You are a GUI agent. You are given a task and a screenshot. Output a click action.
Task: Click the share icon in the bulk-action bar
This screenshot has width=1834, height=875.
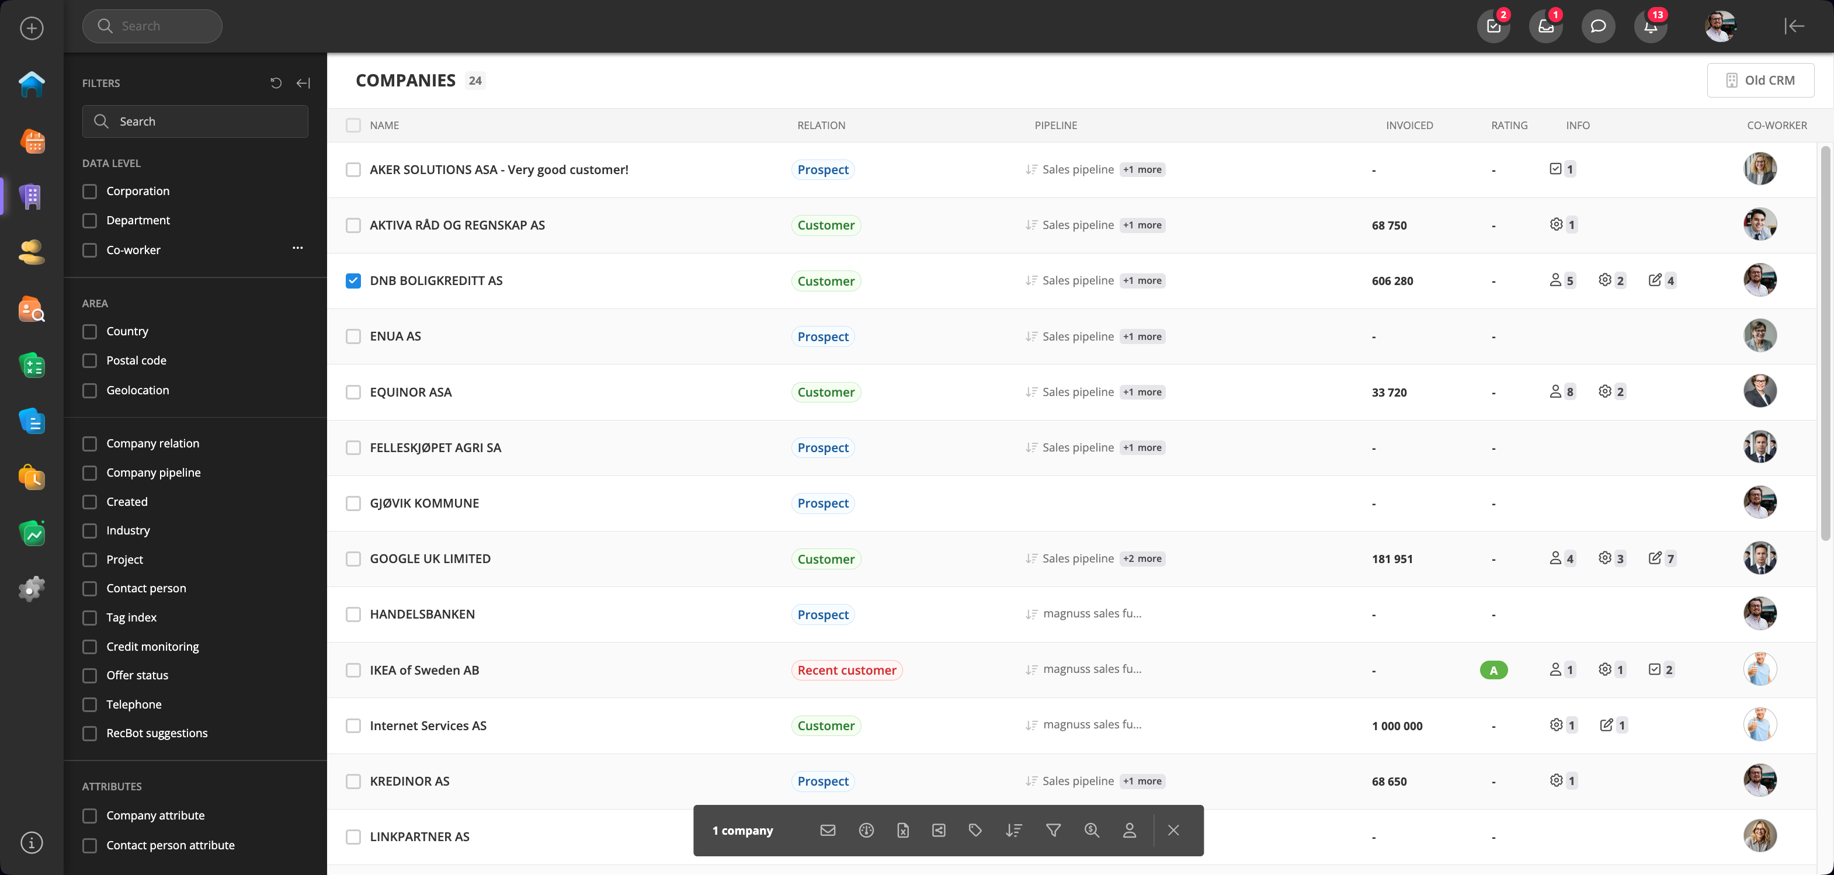[x=939, y=830]
